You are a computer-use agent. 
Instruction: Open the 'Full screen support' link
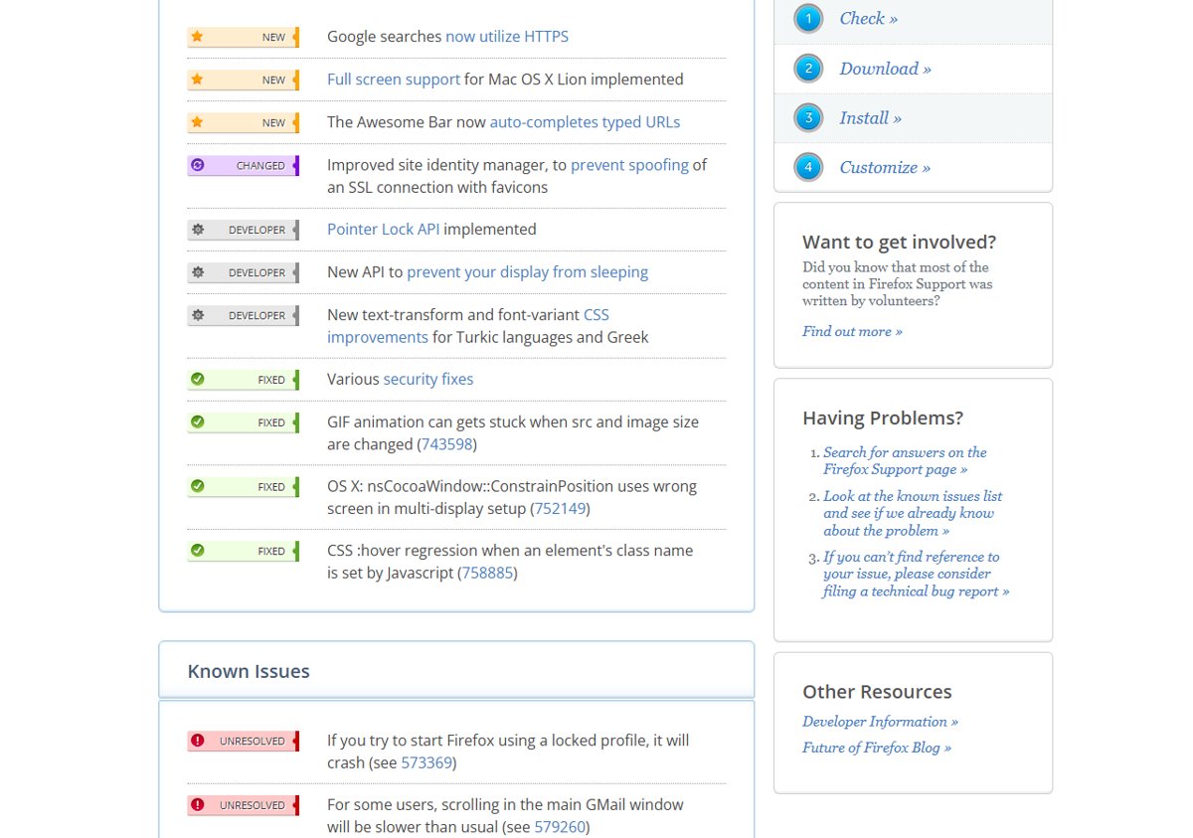tap(394, 80)
